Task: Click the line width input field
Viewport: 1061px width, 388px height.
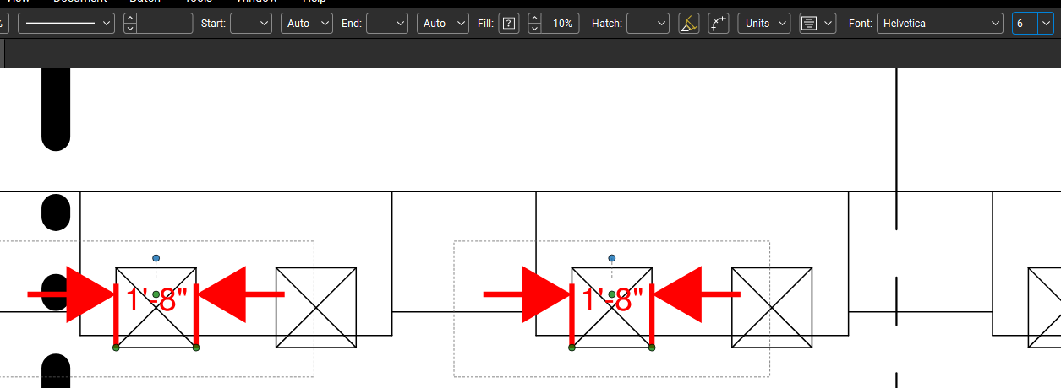Action: point(165,24)
